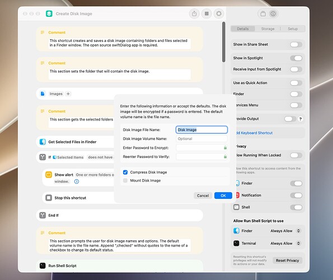Expand the Show alert options arrow
333x280 pixels.
[x=77, y=181]
